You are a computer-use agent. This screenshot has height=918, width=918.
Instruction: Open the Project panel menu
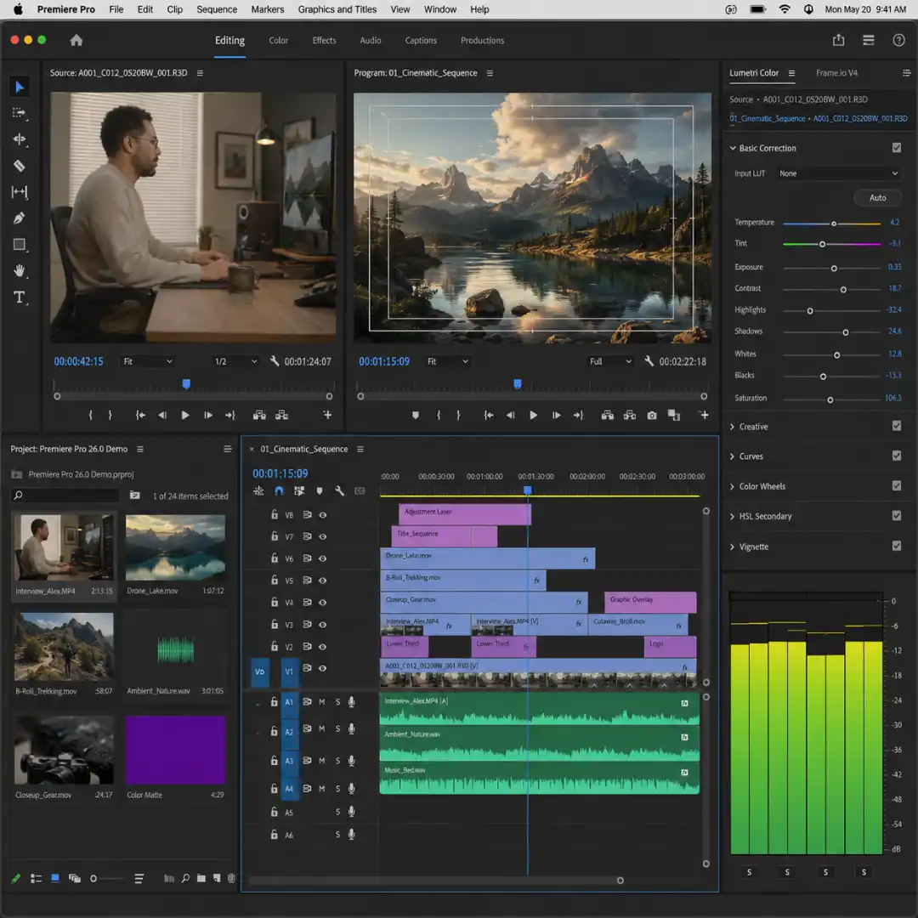(140, 449)
